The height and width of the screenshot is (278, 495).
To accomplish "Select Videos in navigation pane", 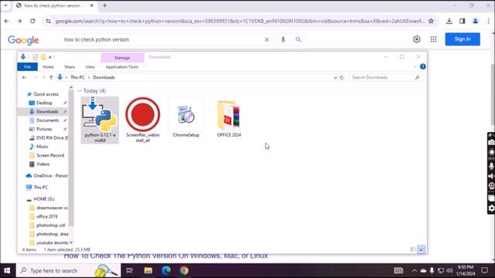I will click(x=43, y=164).
